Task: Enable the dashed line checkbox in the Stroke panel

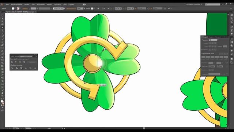Action: point(202,54)
